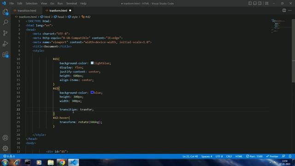Click the '#d2:hover{' selector text
Image resolution: width=295 pixels, height=166 pixels.
click(x=61, y=118)
